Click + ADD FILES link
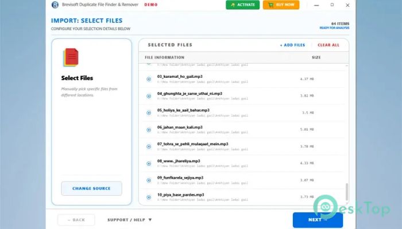The image size is (402, 229). pyautogui.click(x=292, y=45)
